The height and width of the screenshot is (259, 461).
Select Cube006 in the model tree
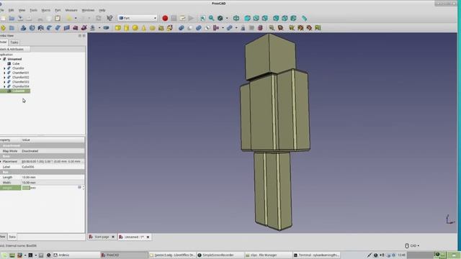[x=18, y=91]
